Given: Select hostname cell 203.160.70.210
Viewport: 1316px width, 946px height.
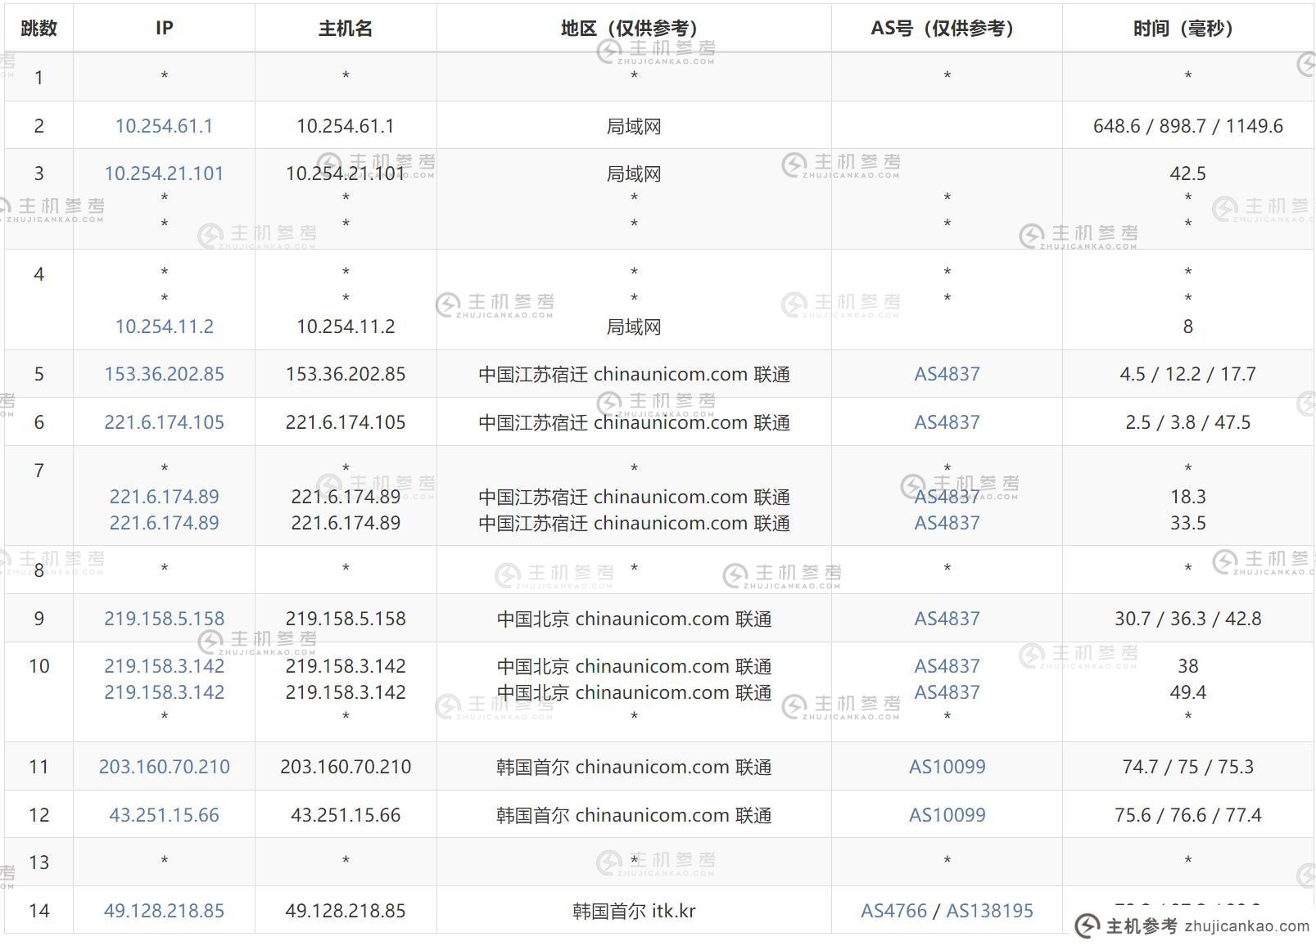Looking at the screenshot, I should 346,767.
